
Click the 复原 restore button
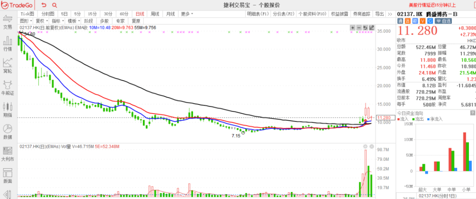coord(136,21)
